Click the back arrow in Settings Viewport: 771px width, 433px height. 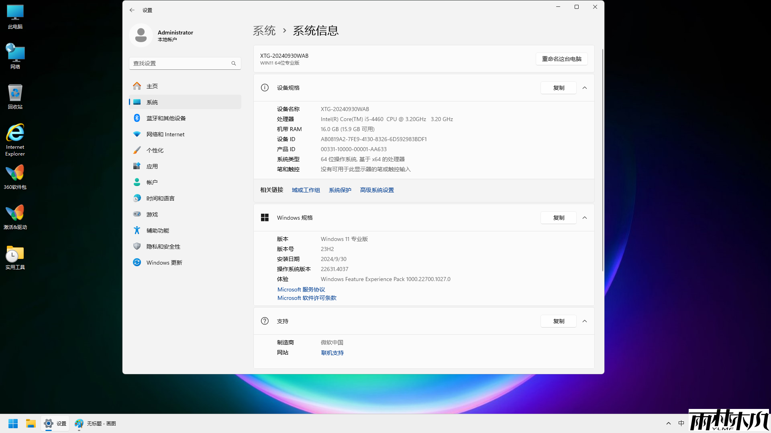pos(132,10)
